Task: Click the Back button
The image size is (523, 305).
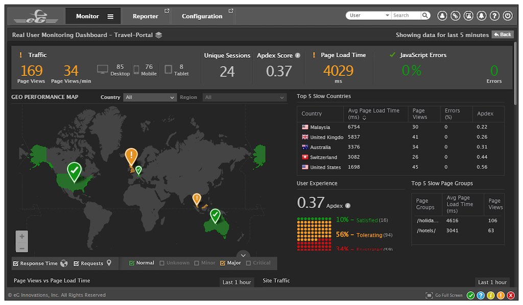Action: (503, 35)
